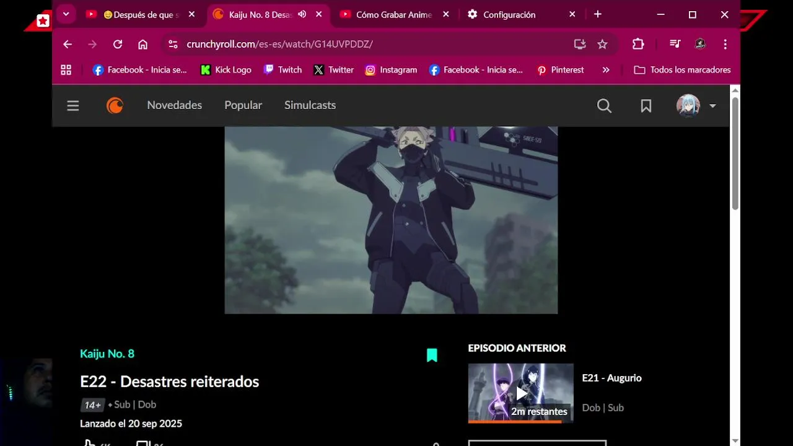Open the E21 - Augurio episode title

pyautogui.click(x=612, y=378)
